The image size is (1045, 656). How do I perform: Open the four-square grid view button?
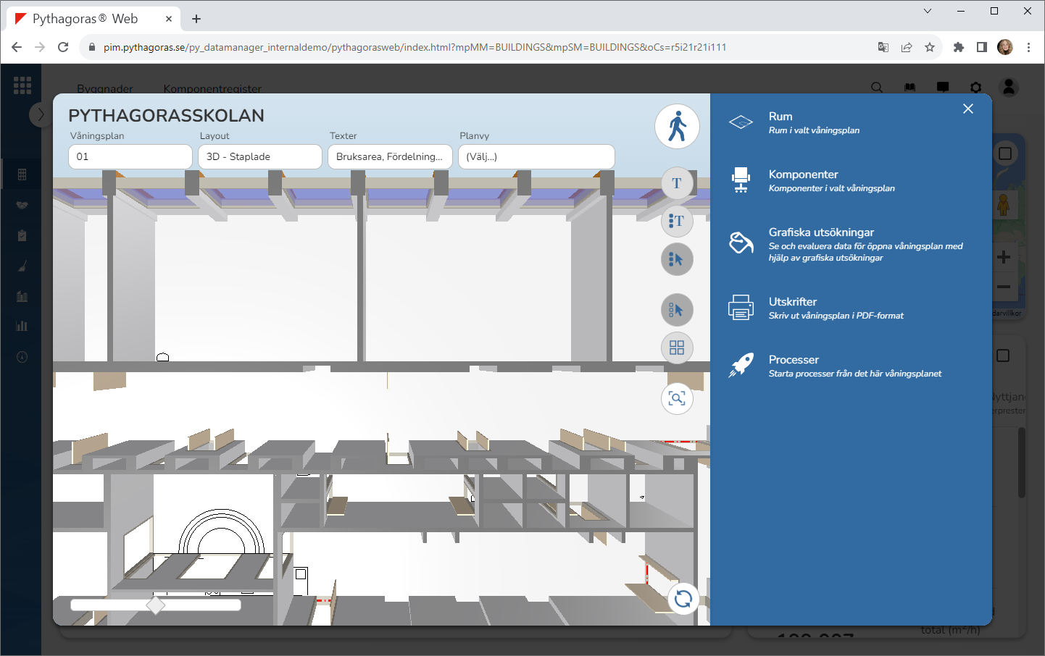click(x=677, y=348)
